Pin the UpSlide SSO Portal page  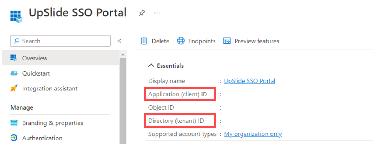click(142, 13)
